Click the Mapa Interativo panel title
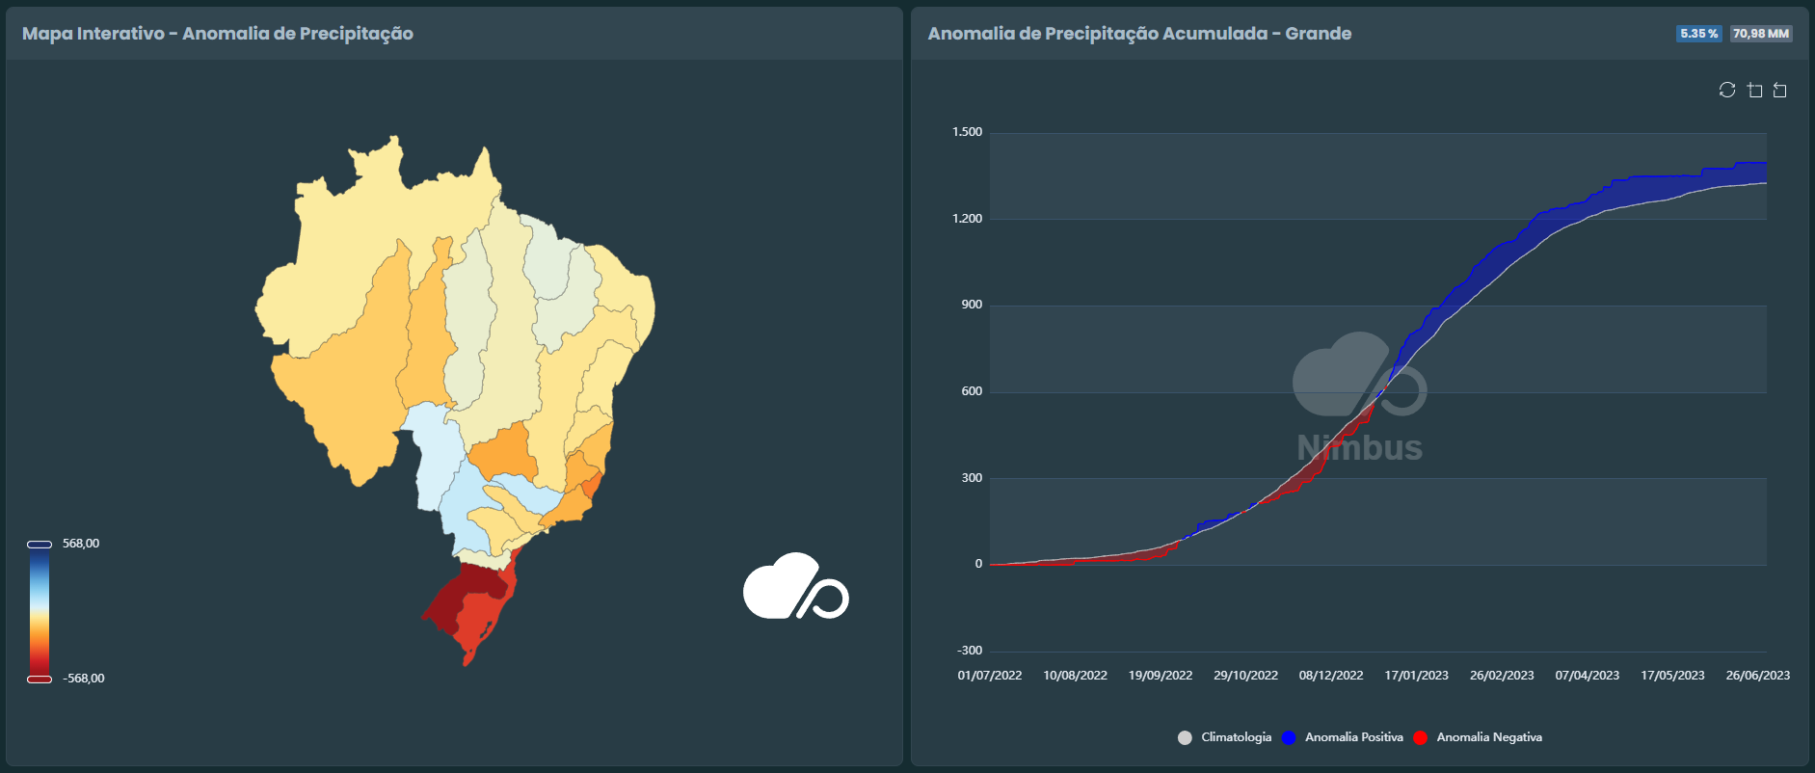1815x773 pixels. (218, 34)
